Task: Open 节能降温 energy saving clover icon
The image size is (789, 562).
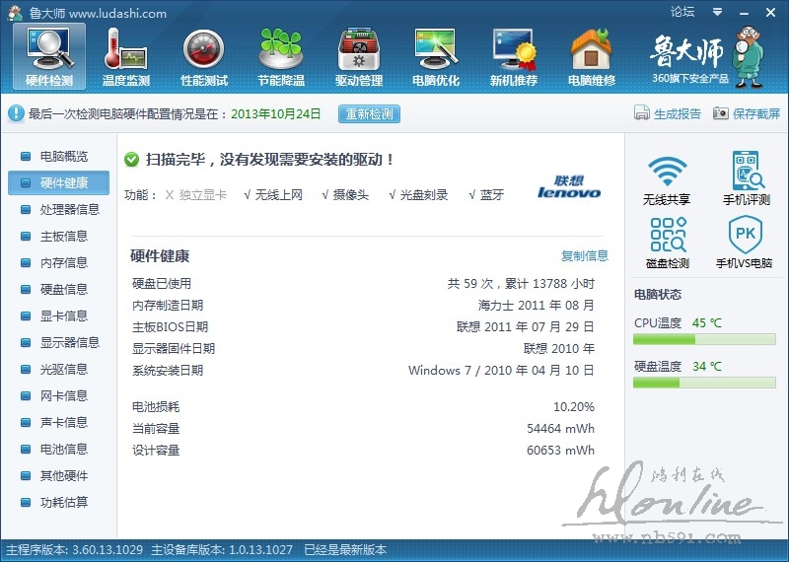Action: tap(281, 55)
